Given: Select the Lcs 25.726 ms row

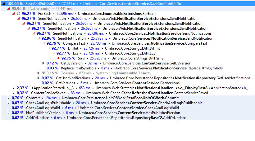Looking at the screenshot, I should tap(127, 53).
